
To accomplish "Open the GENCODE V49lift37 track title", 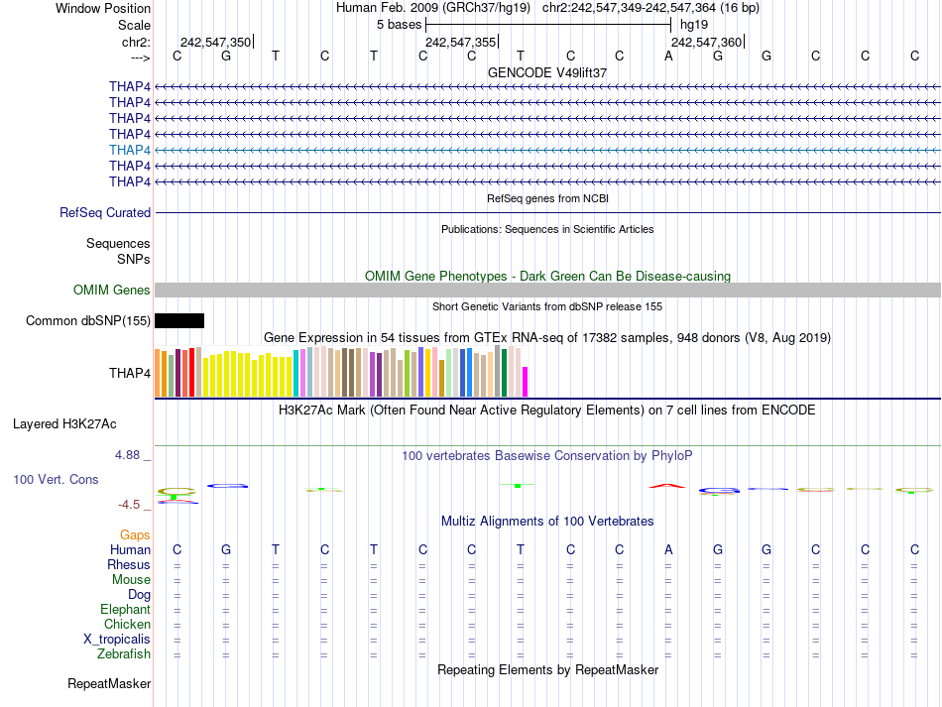I will coord(547,72).
